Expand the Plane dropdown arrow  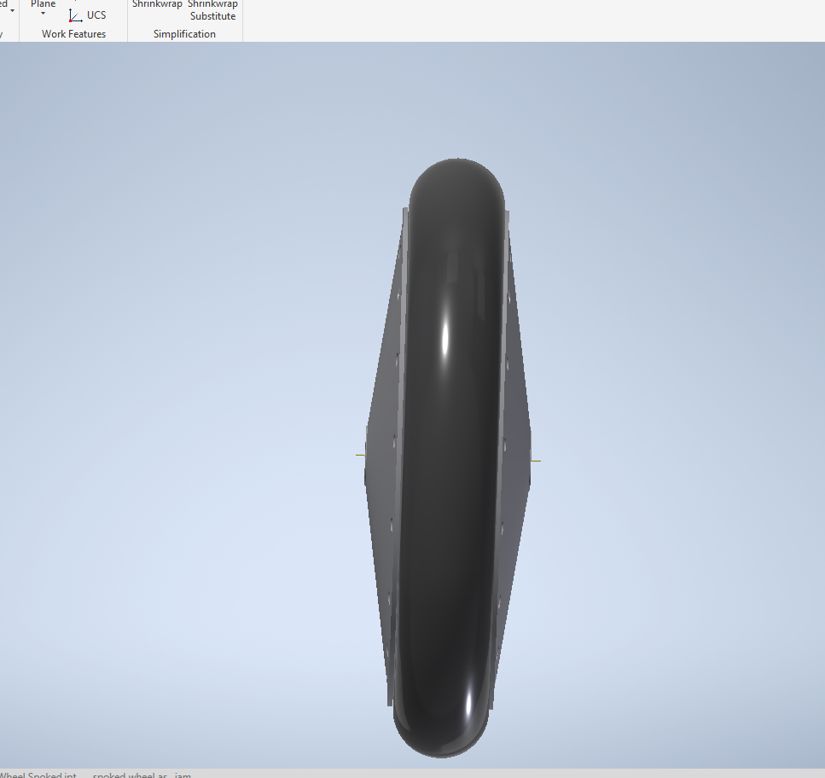pyautogui.click(x=43, y=14)
